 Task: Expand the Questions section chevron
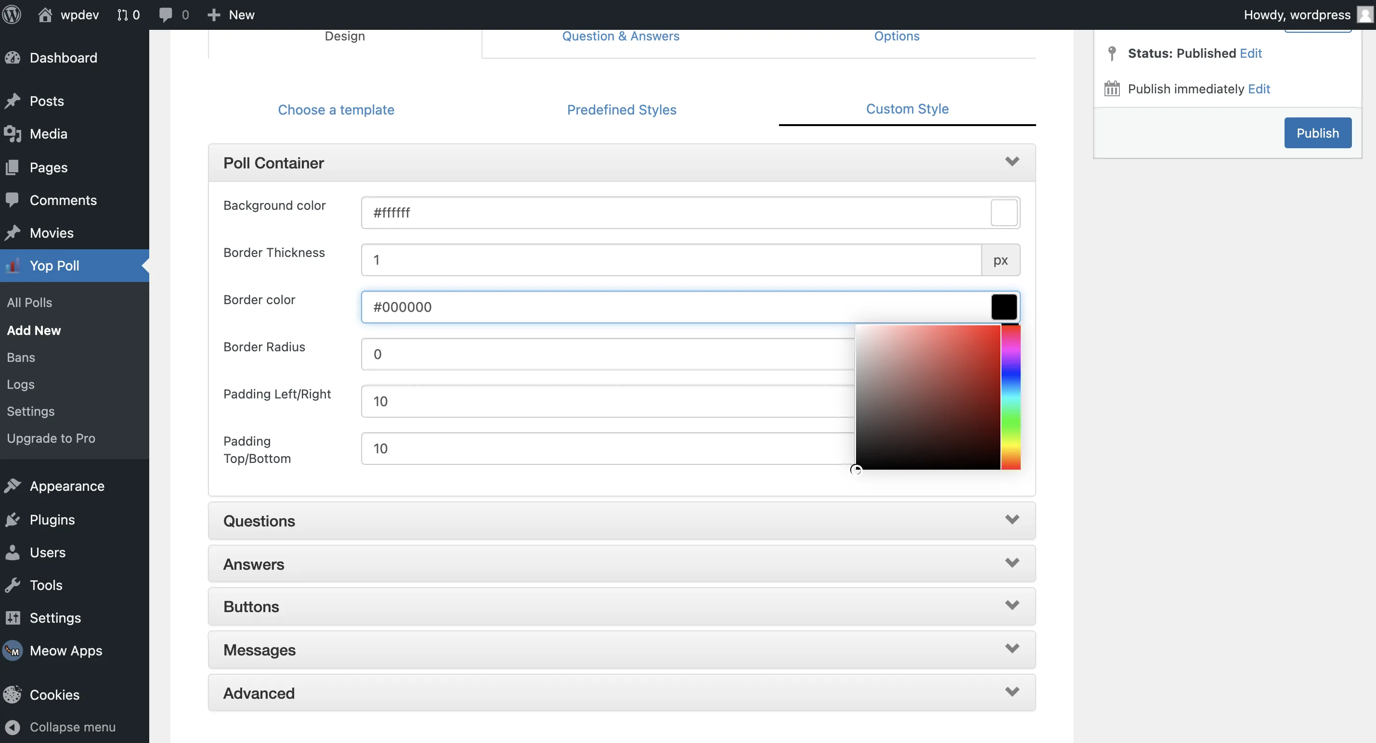pyautogui.click(x=1012, y=520)
